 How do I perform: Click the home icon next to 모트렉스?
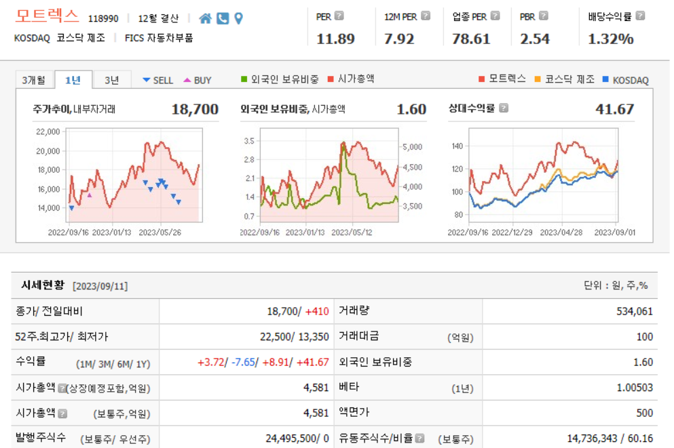(x=206, y=18)
